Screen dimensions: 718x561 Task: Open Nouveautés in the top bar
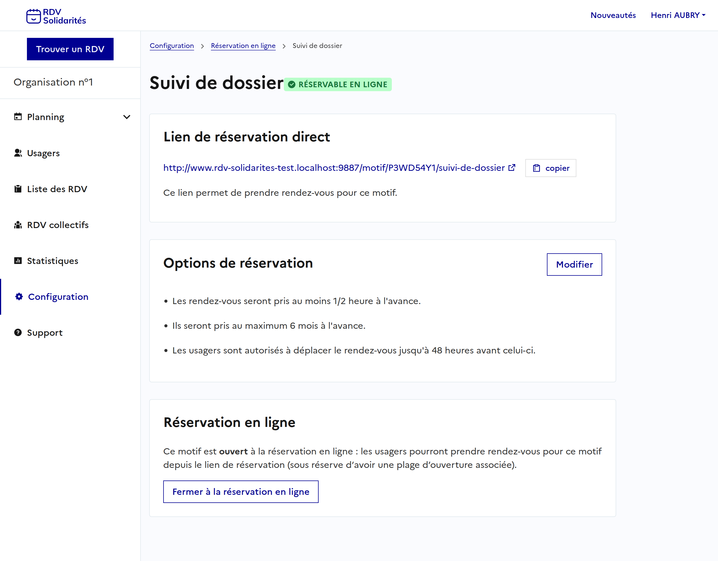(x=613, y=15)
